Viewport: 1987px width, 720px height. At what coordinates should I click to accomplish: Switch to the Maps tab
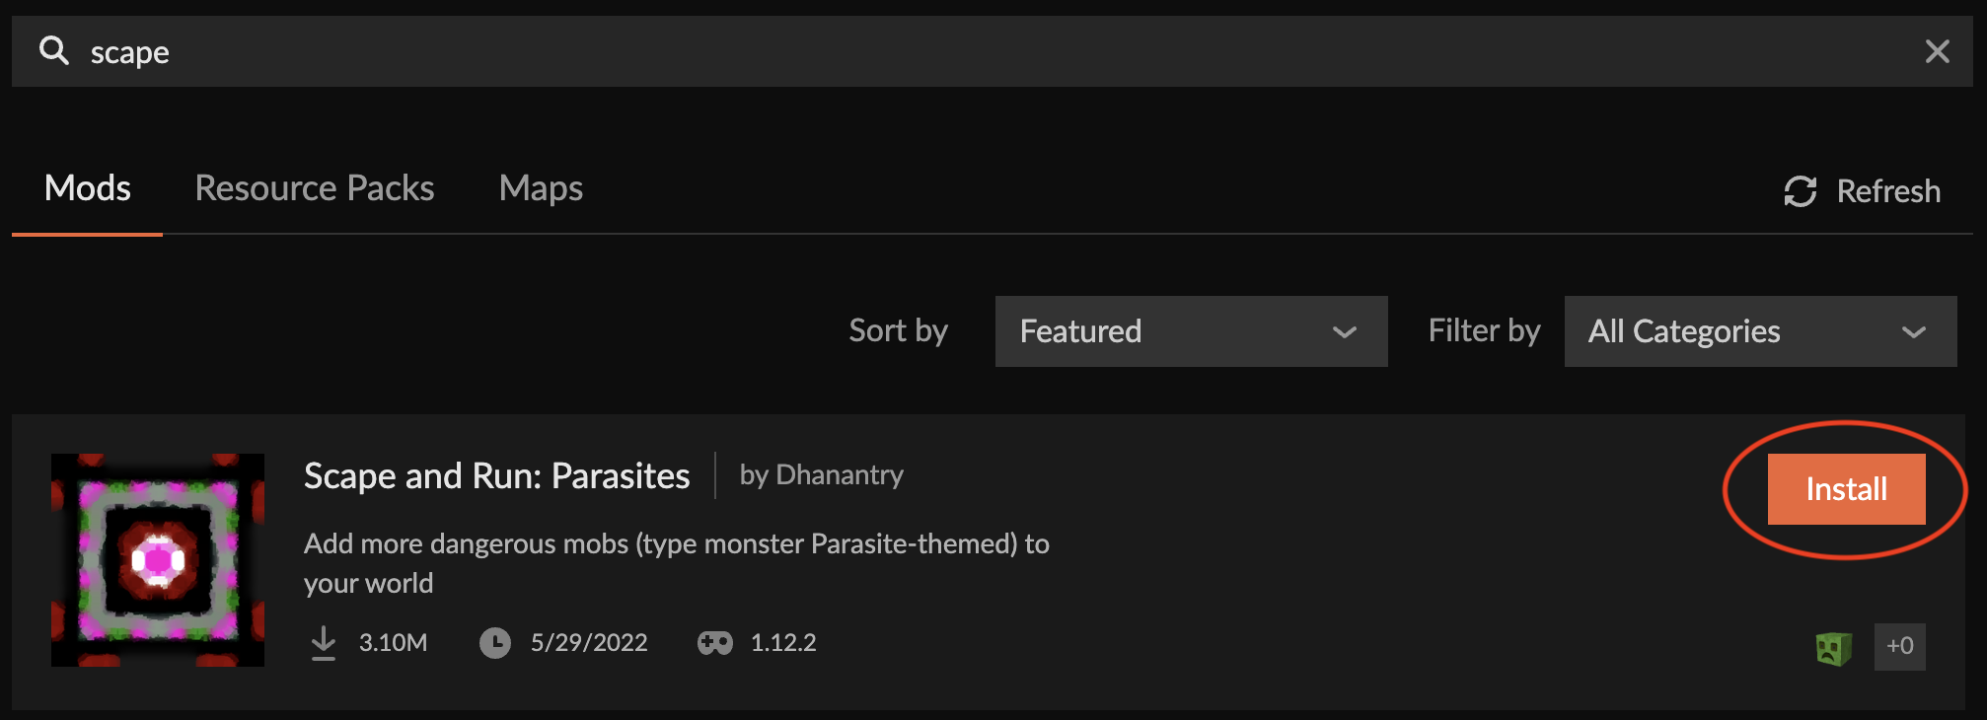point(541,188)
